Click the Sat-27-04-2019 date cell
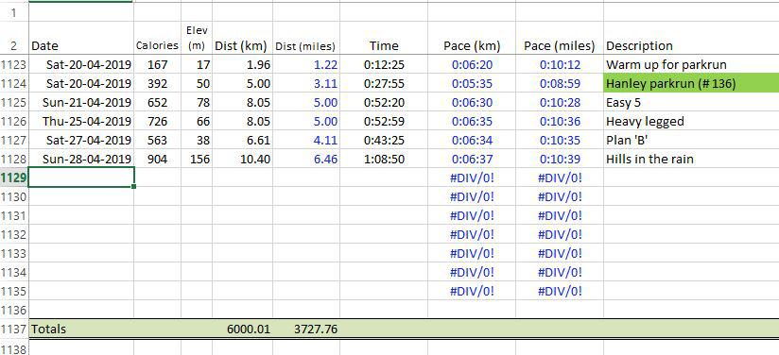Screen dimensions: 779x355 [x=81, y=140]
